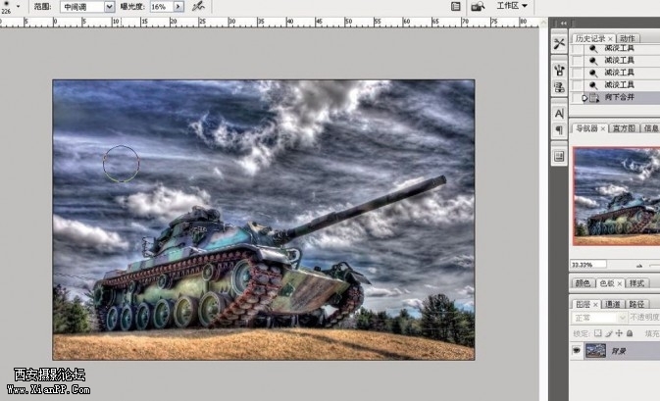Open the 曝光度 slider popup arrow
Image resolution: width=660 pixels, height=401 pixels.
click(x=178, y=7)
